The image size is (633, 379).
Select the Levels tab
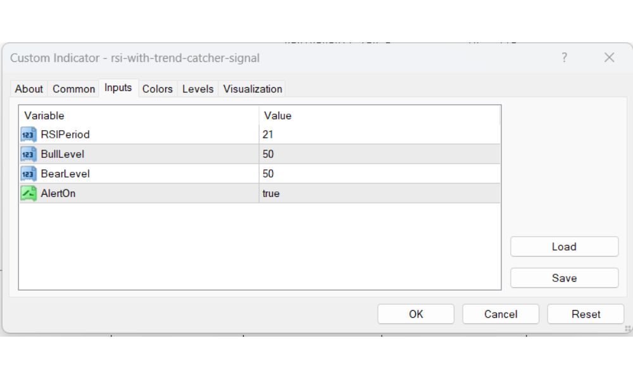tap(197, 89)
